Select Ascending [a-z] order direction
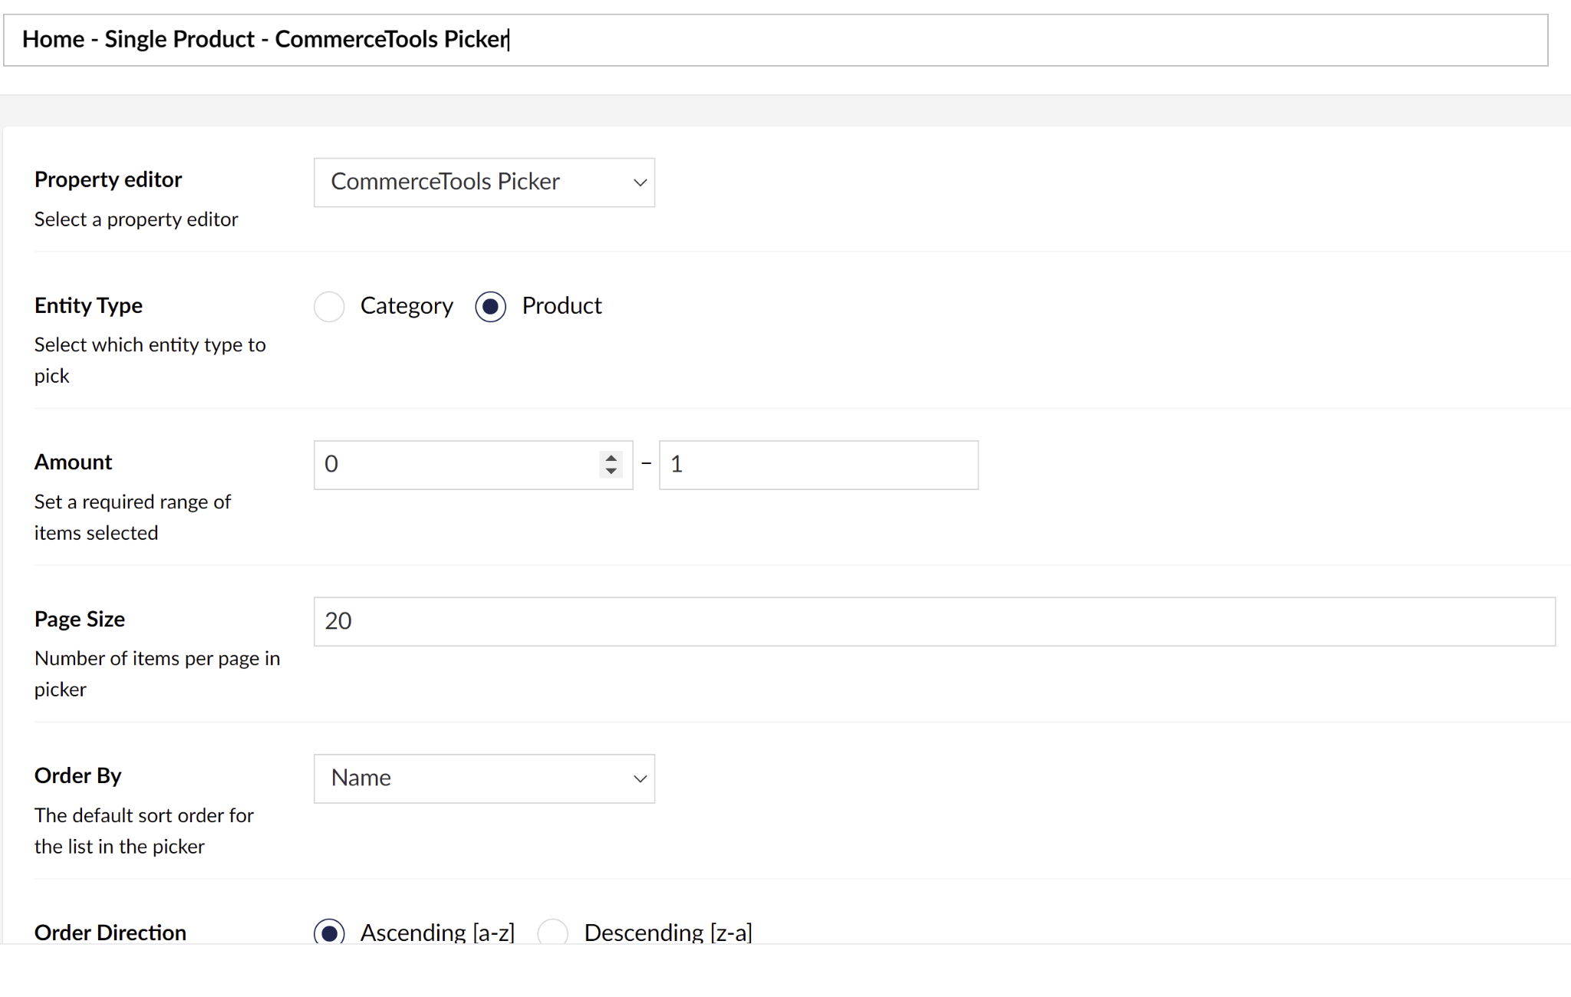Screen dimensions: 1571x997 pos(329,933)
